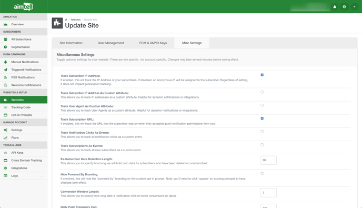Click the Aimtell logo
This screenshot has height=208, width=362.
(x=23, y=6)
